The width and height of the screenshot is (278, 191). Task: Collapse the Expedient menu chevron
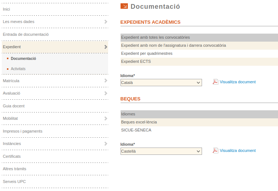pyautogui.click(x=106, y=47)
